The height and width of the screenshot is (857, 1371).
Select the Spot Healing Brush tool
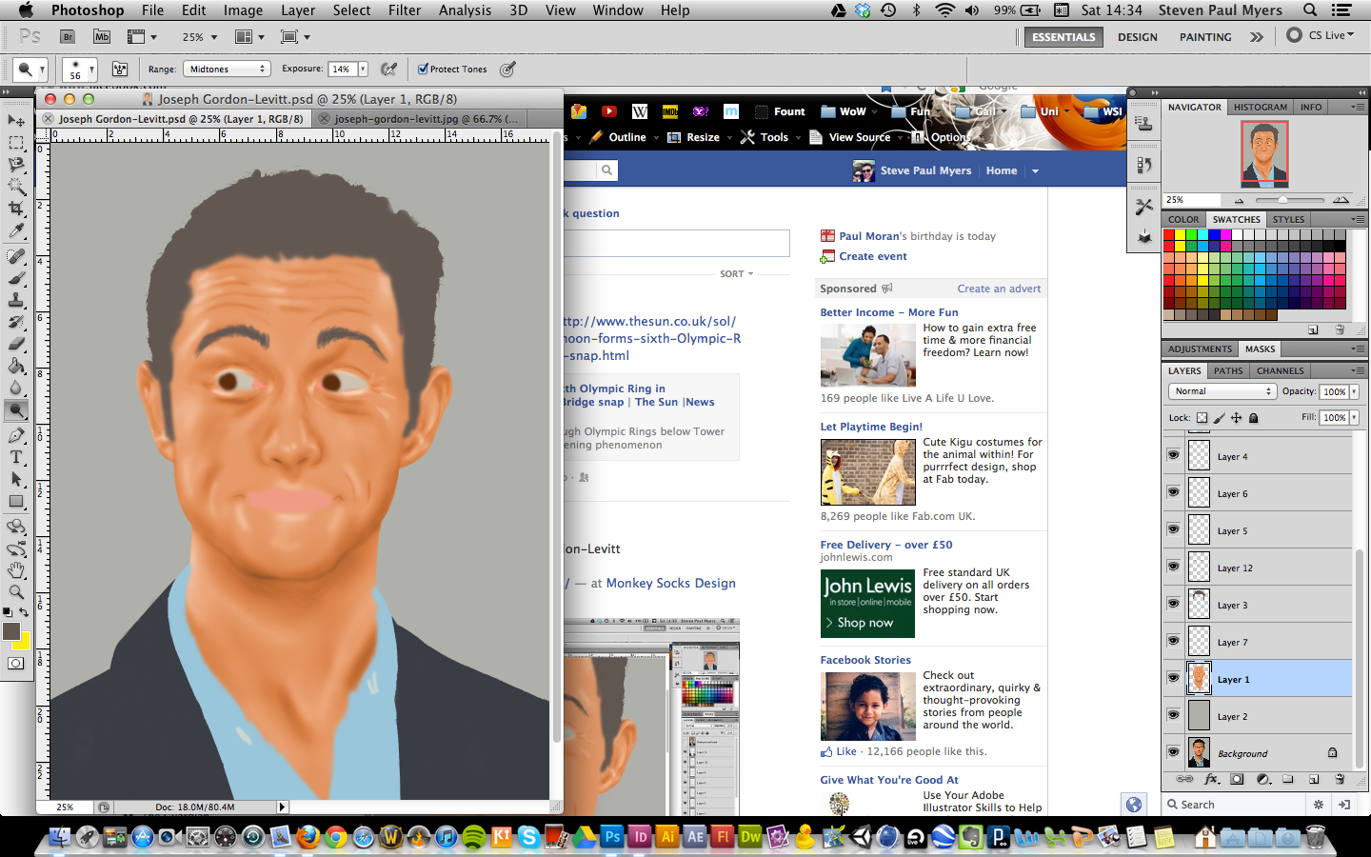[x=16, y=256]
